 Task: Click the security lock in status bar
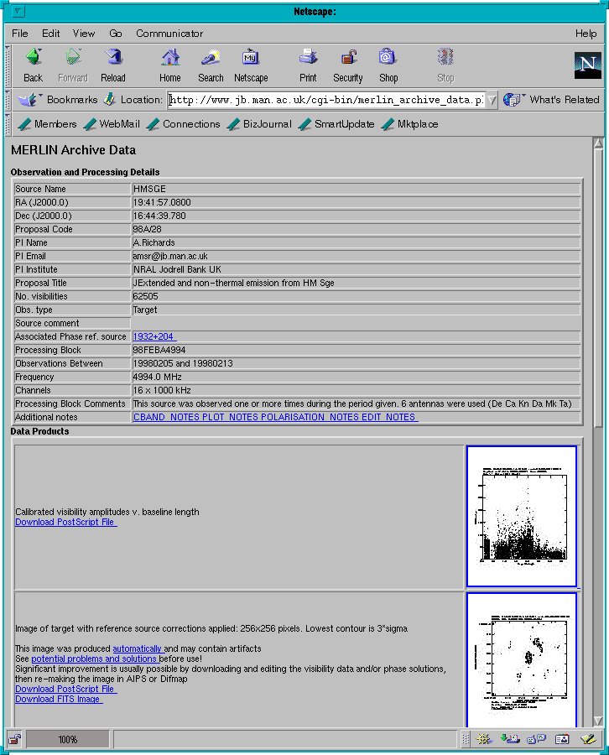point(15,739)
